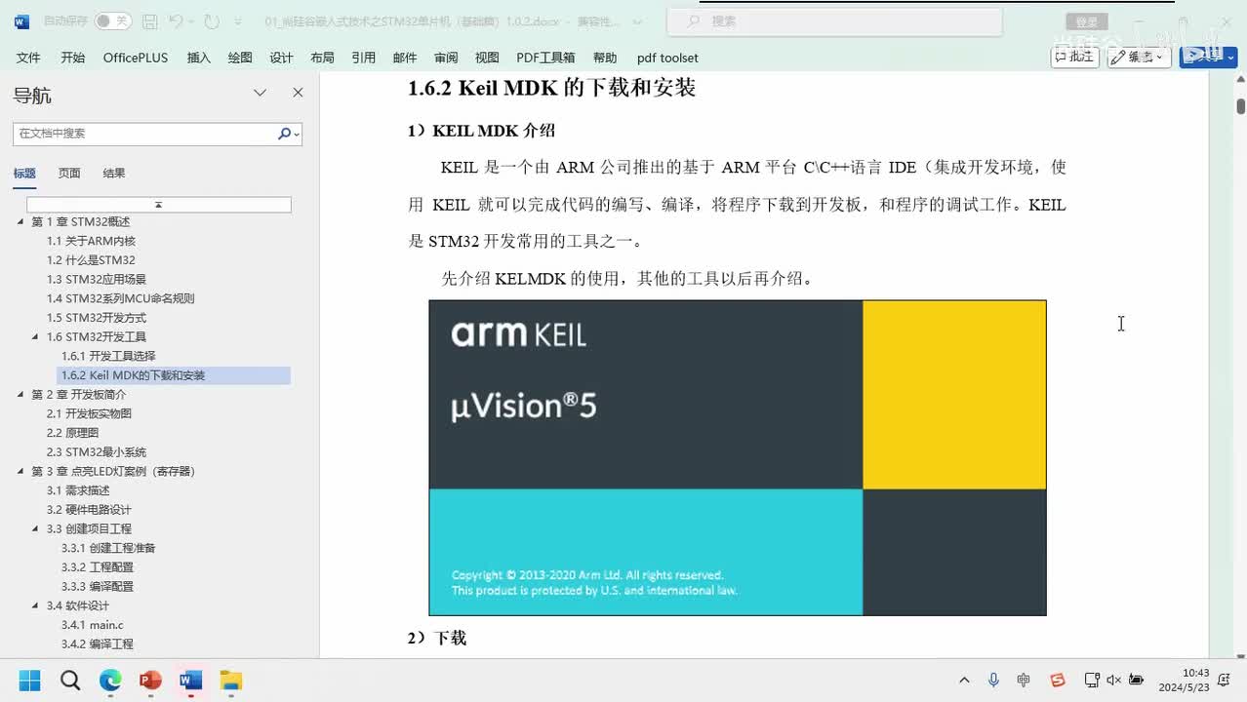The image size is (1247, 702).
Task: Open the 引用 ribbon tab
Action: (364, 58)
